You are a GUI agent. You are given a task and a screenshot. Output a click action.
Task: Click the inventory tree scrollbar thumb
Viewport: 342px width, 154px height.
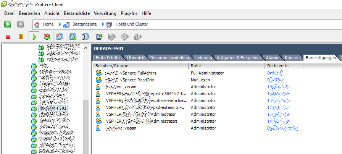(x=86, y=127)
